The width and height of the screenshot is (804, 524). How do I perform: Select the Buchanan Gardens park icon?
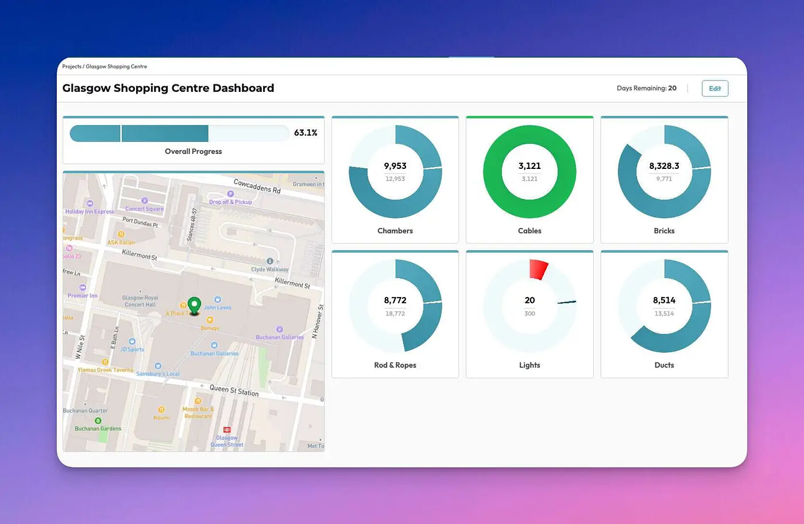98,421
